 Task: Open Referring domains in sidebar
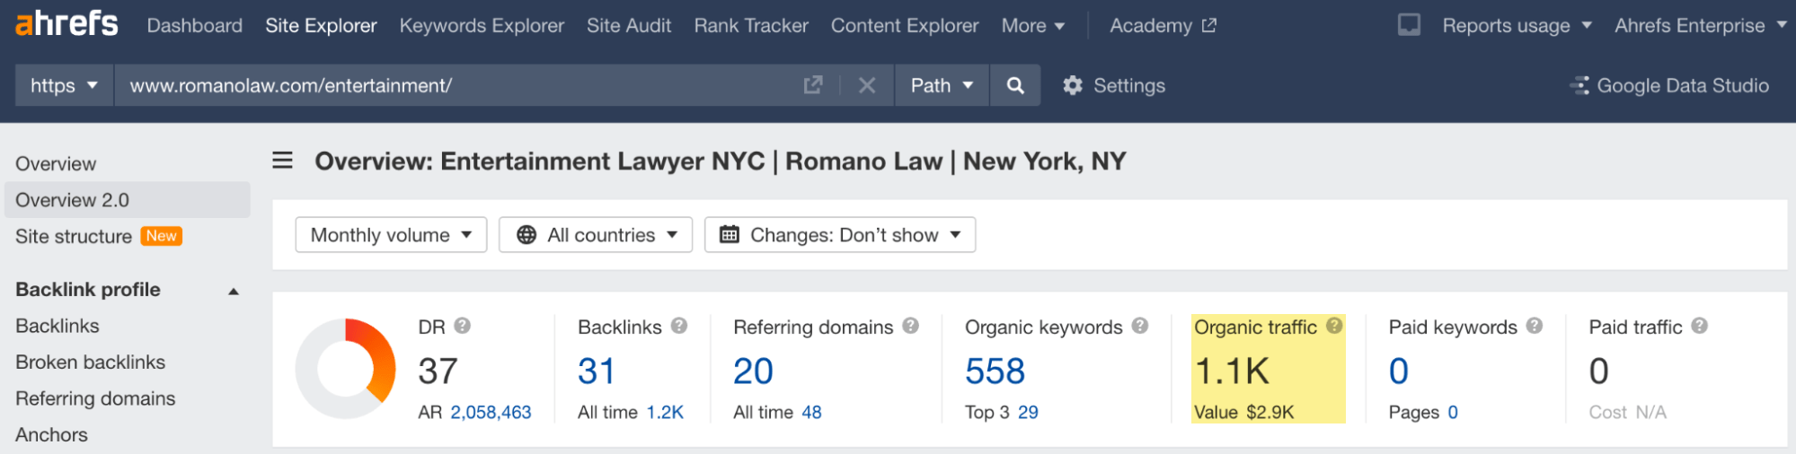click(95, 398)
